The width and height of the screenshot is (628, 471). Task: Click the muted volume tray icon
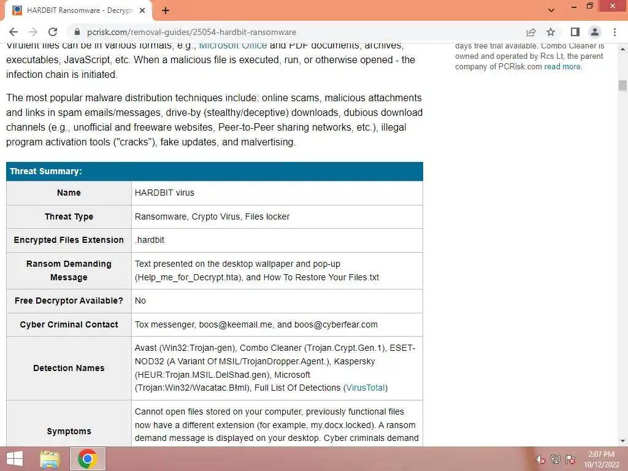click(540, 459)
